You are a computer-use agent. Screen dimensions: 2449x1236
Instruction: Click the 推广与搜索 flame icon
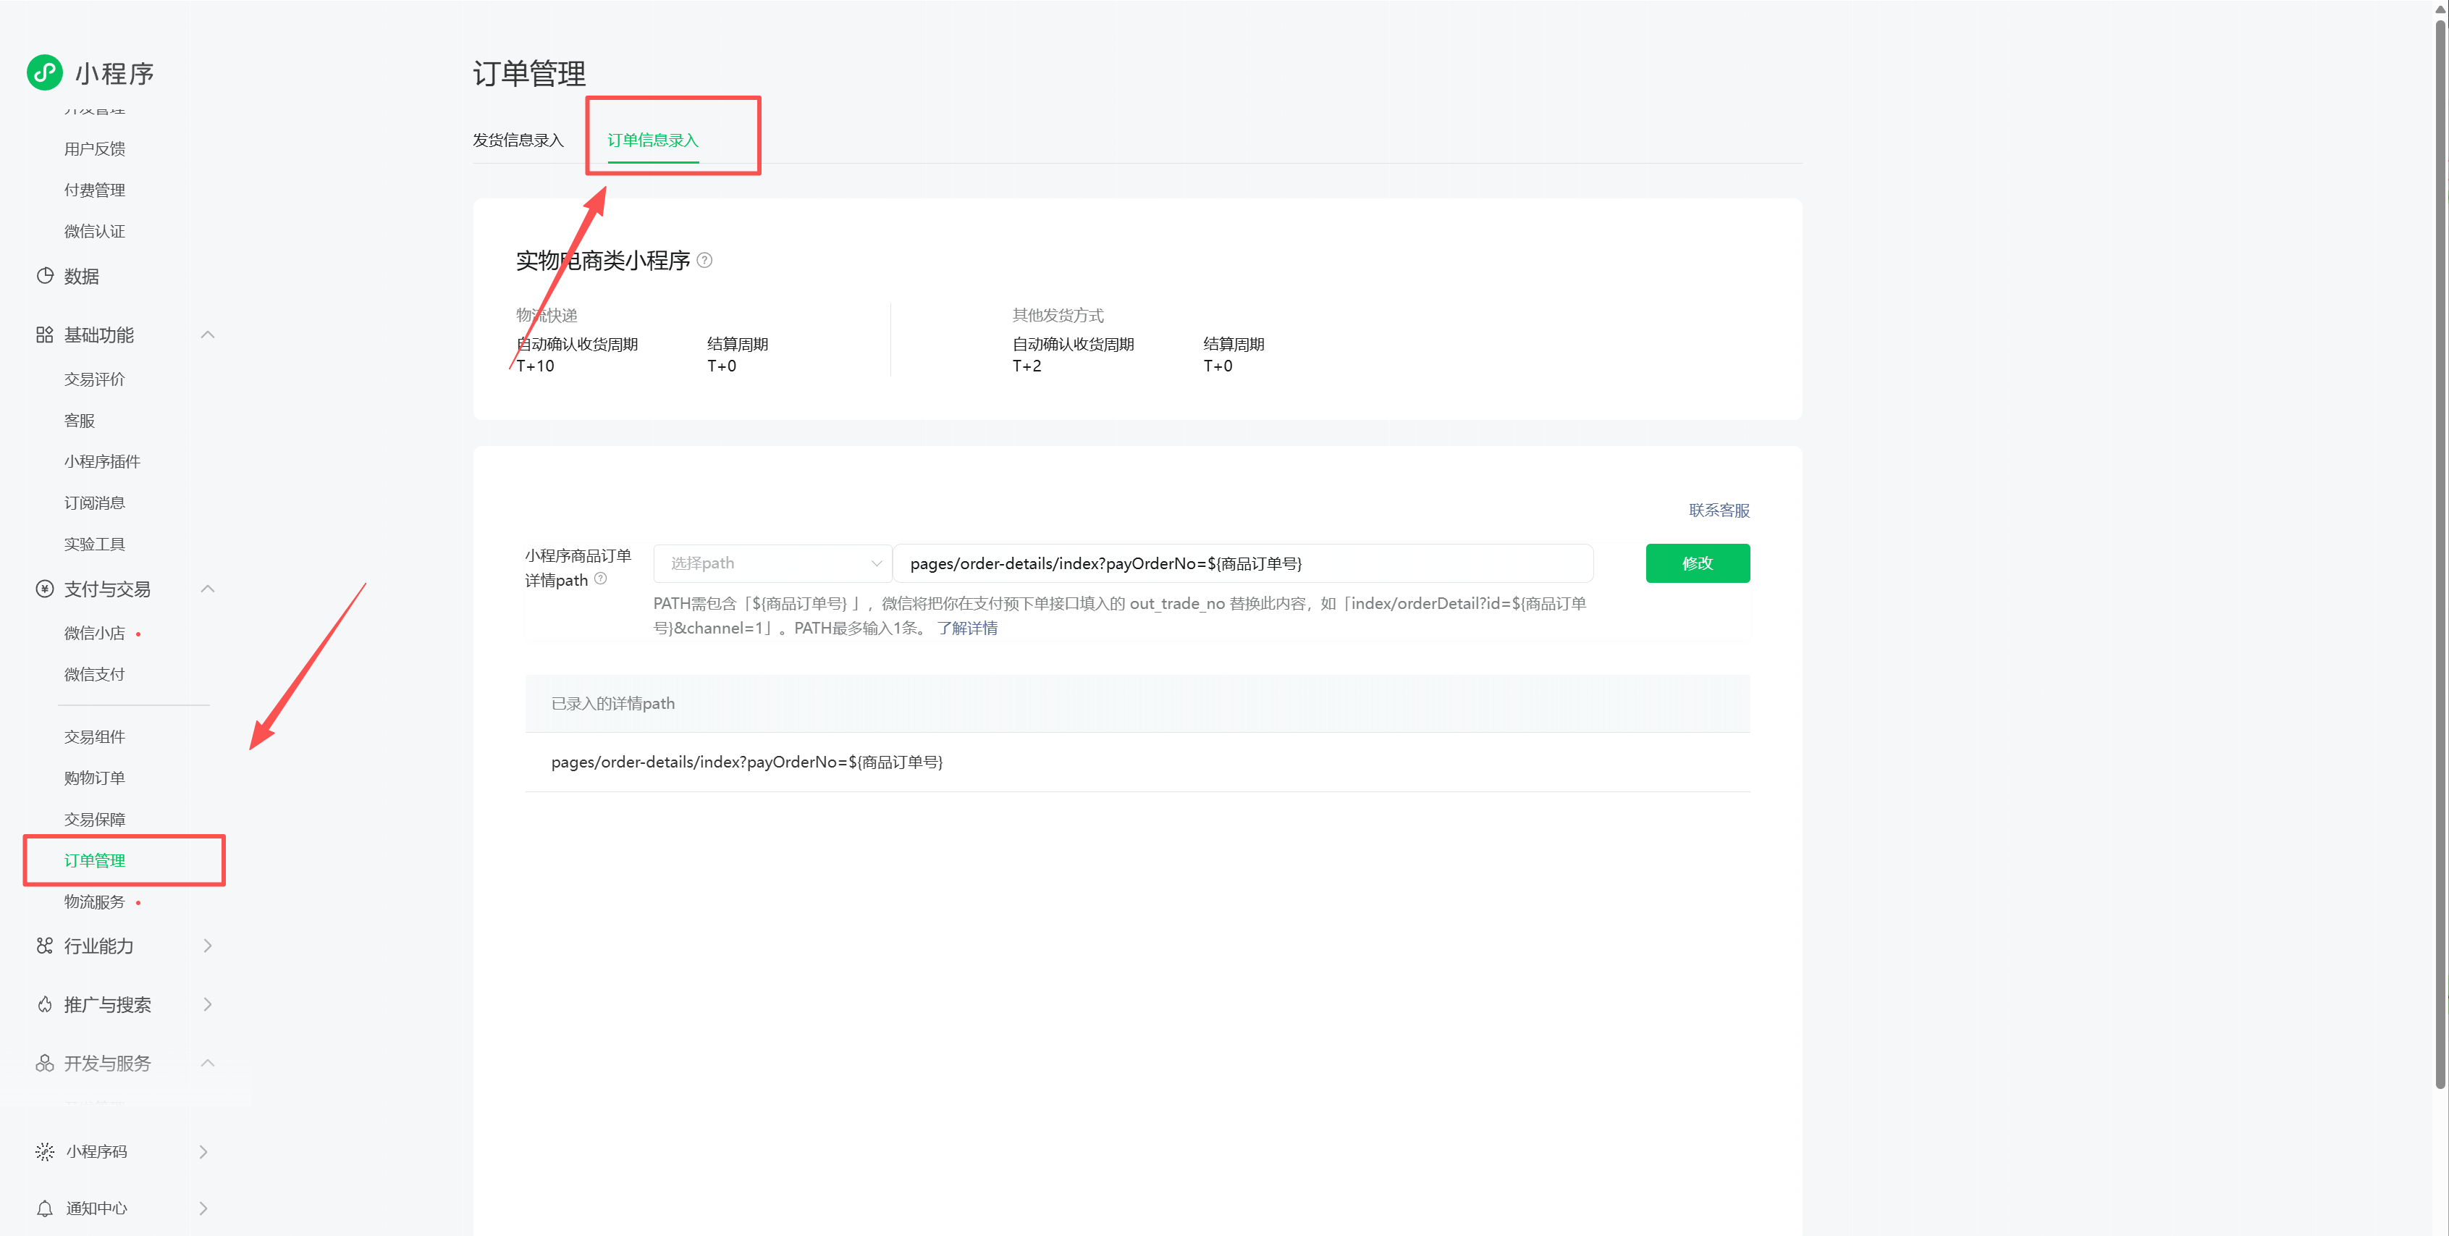point(45,1004)
